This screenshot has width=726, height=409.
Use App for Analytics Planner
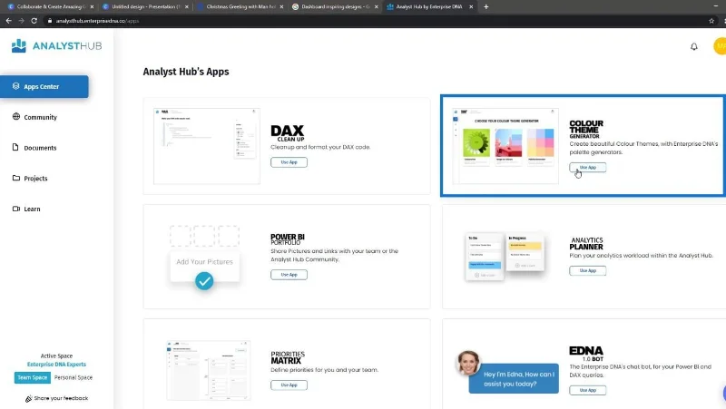point(587,270)
